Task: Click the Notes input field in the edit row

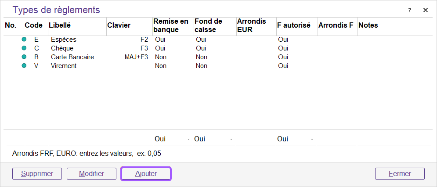Action: coord(394,139)
